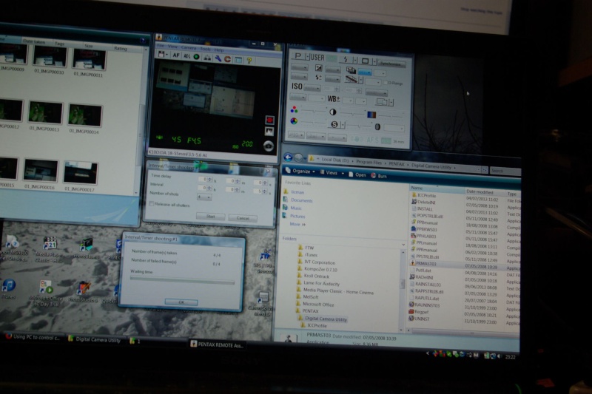Click the More favorite links entry
Viewport: 592px width, 394px height.
(297, 224)
